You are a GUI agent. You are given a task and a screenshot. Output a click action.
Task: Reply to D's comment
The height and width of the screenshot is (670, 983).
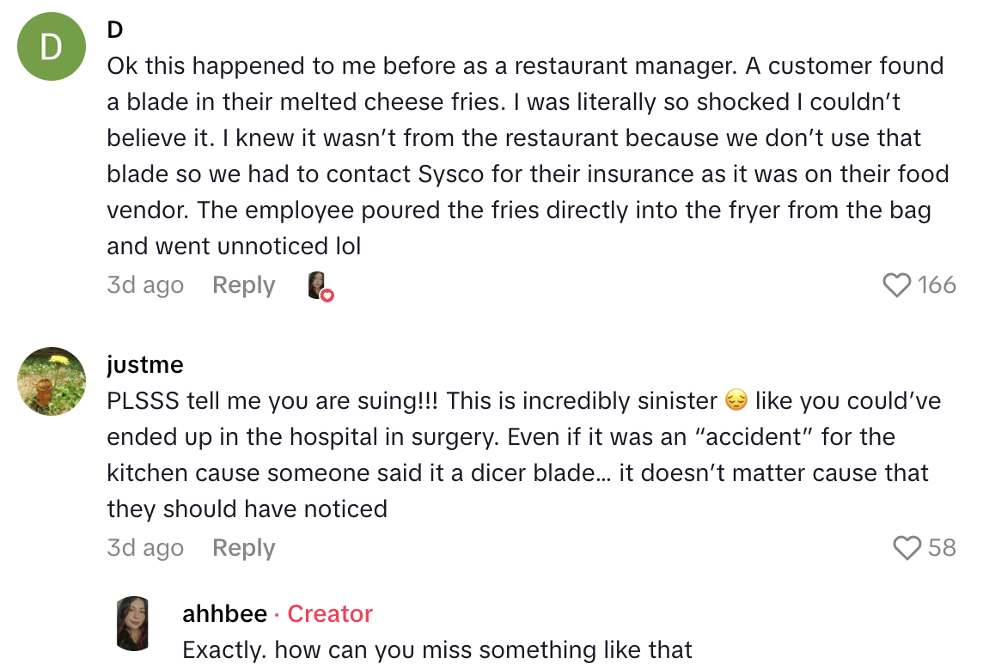click(x=243, y=285)
